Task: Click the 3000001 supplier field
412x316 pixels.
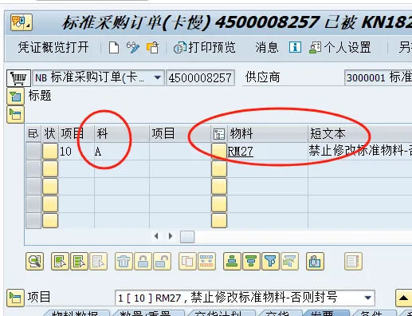Action: 379,77
